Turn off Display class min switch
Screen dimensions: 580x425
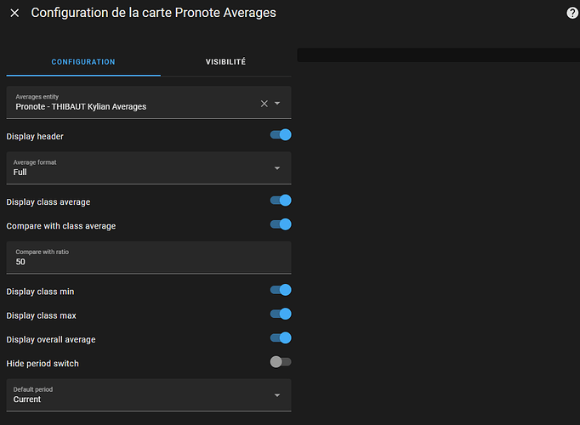tap(281, 290)
